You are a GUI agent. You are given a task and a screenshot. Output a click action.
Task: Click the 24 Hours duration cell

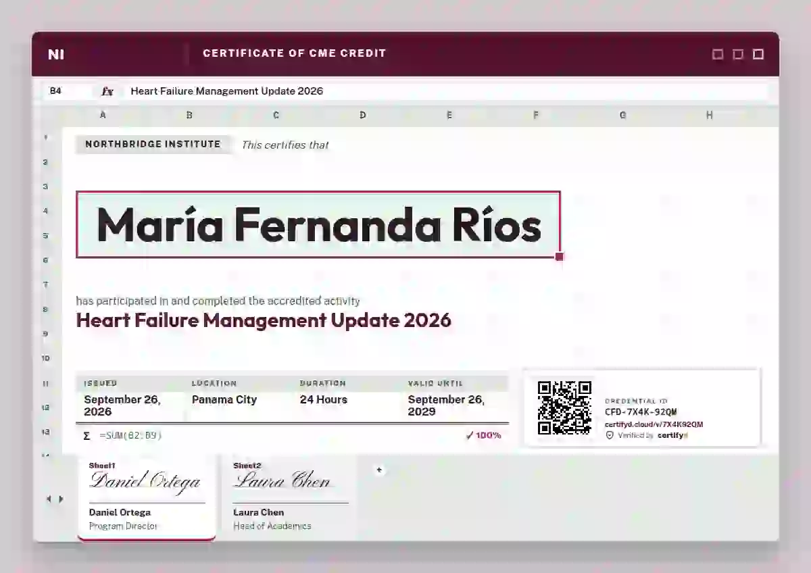[x=324, y=399]
